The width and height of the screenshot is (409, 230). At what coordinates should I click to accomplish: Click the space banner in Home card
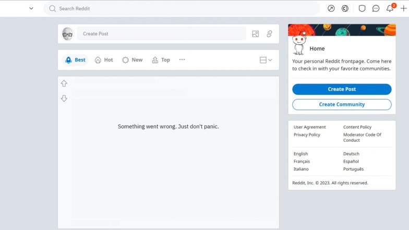click(x=342, y=30)
